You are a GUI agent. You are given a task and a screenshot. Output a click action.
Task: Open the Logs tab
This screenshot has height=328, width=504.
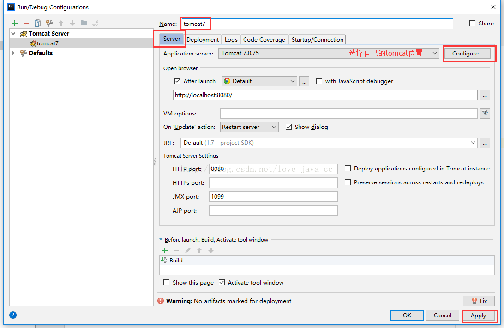(231, 39)
